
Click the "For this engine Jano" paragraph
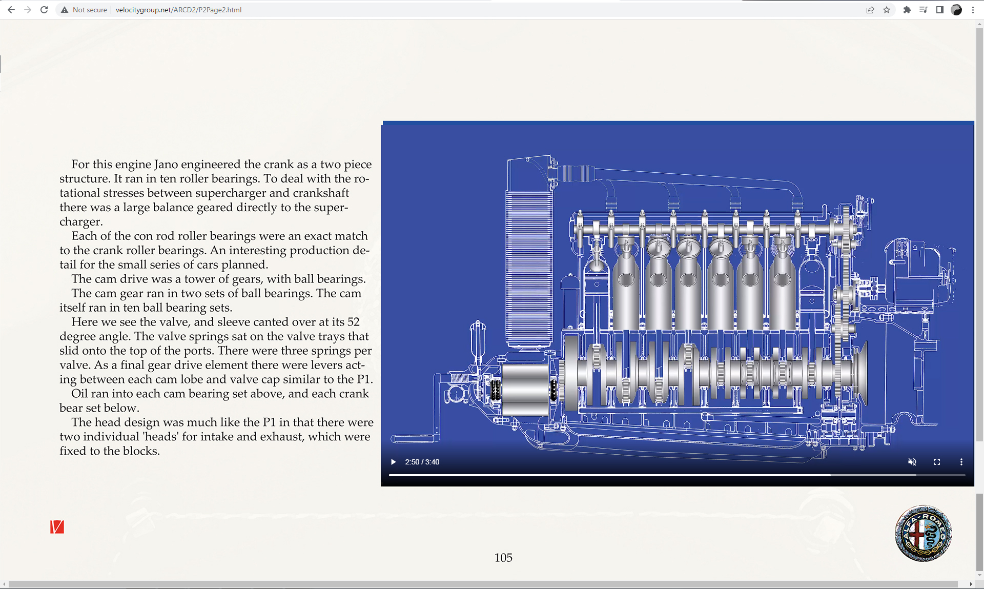pyautogui.click(x=215, y=193)
